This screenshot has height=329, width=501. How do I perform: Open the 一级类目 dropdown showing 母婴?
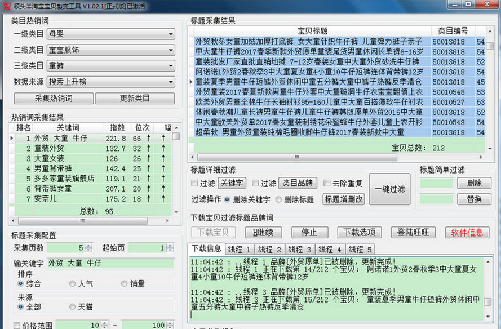[x=110, y=34]
